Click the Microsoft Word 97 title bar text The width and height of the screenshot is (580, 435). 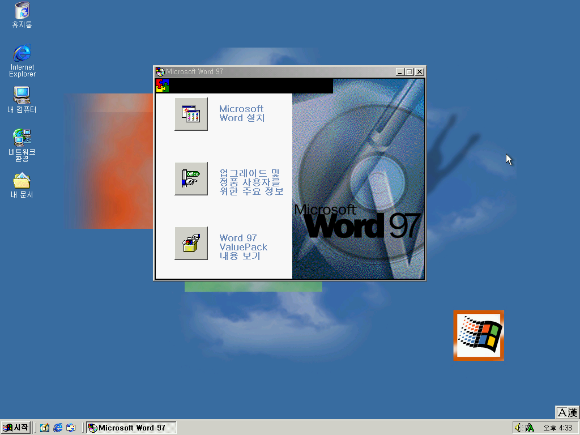click(x=195, y=72)
